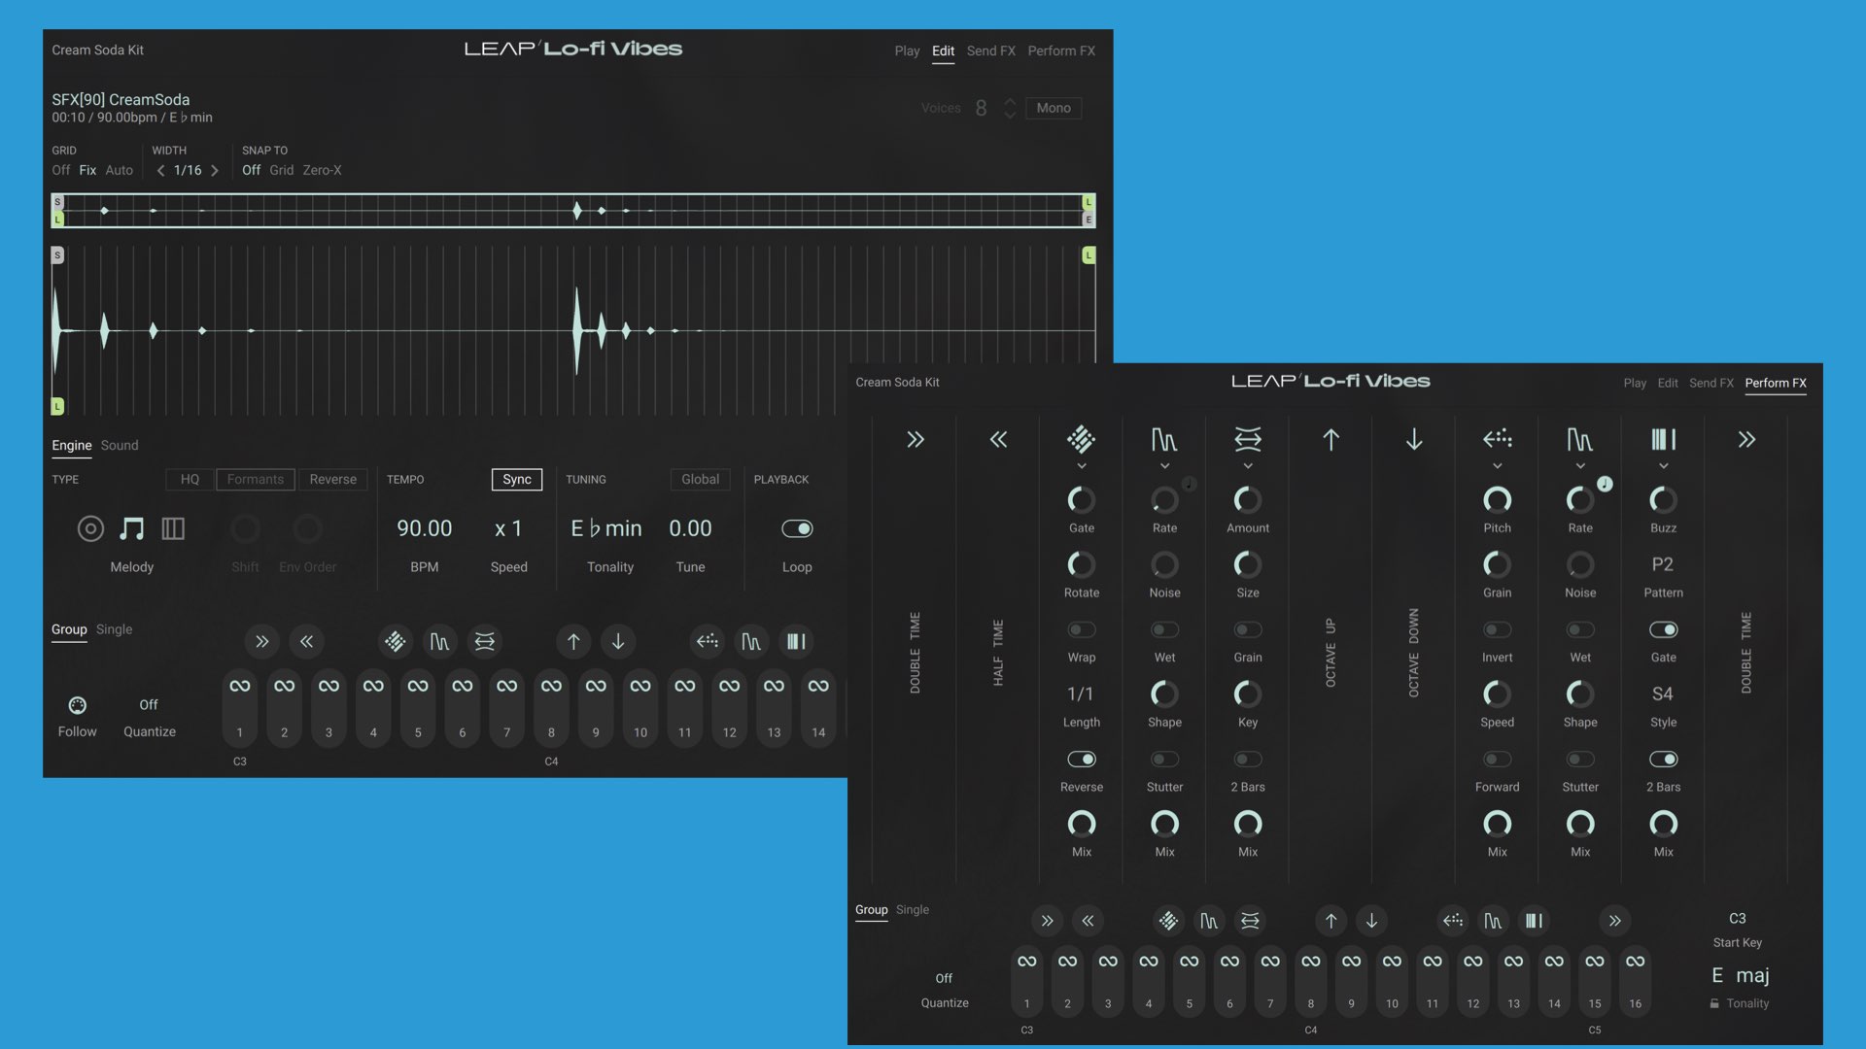
Task: Click the Gate diamond icon in Edit view
Action: [395, 641]
